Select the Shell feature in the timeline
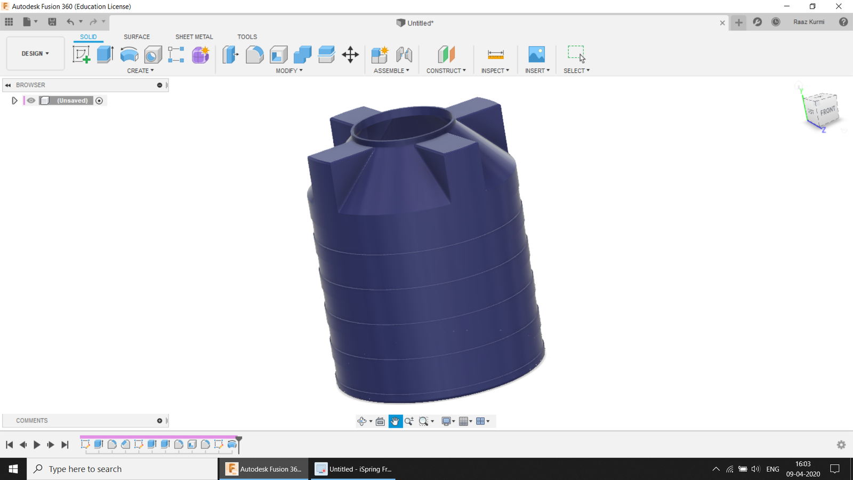This screenshot has width=853, height=480. (192, 444)
